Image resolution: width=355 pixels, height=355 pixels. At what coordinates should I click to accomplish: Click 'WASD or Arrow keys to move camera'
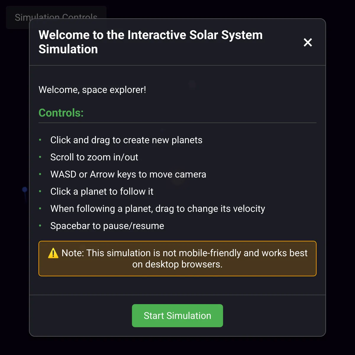point(128,174)
